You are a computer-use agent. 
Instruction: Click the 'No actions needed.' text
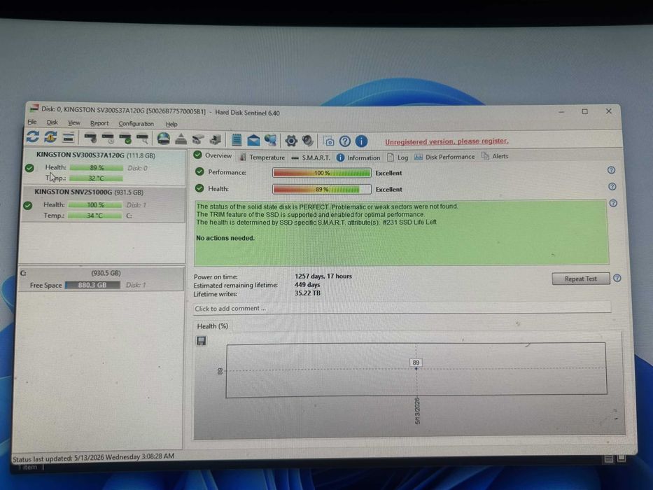click(225, 238)
